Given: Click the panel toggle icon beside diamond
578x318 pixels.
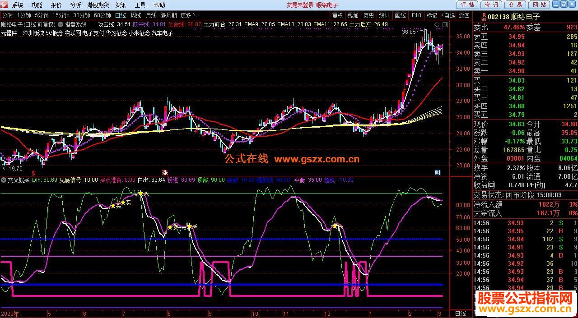Looking at the screenshot, I should coord(445,24).
